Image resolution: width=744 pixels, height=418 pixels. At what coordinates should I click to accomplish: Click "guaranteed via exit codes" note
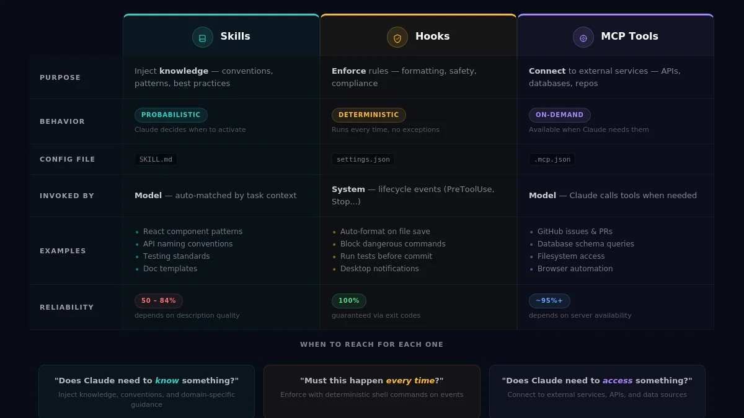(376, 316)
